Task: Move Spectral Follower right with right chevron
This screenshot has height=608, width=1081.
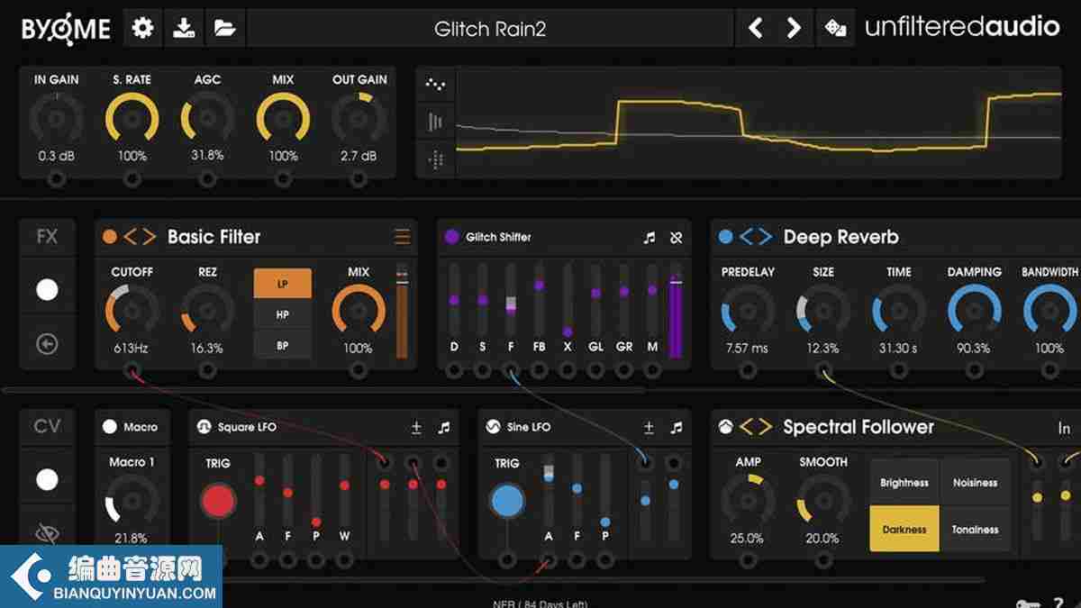Action: tap(766, 427)
